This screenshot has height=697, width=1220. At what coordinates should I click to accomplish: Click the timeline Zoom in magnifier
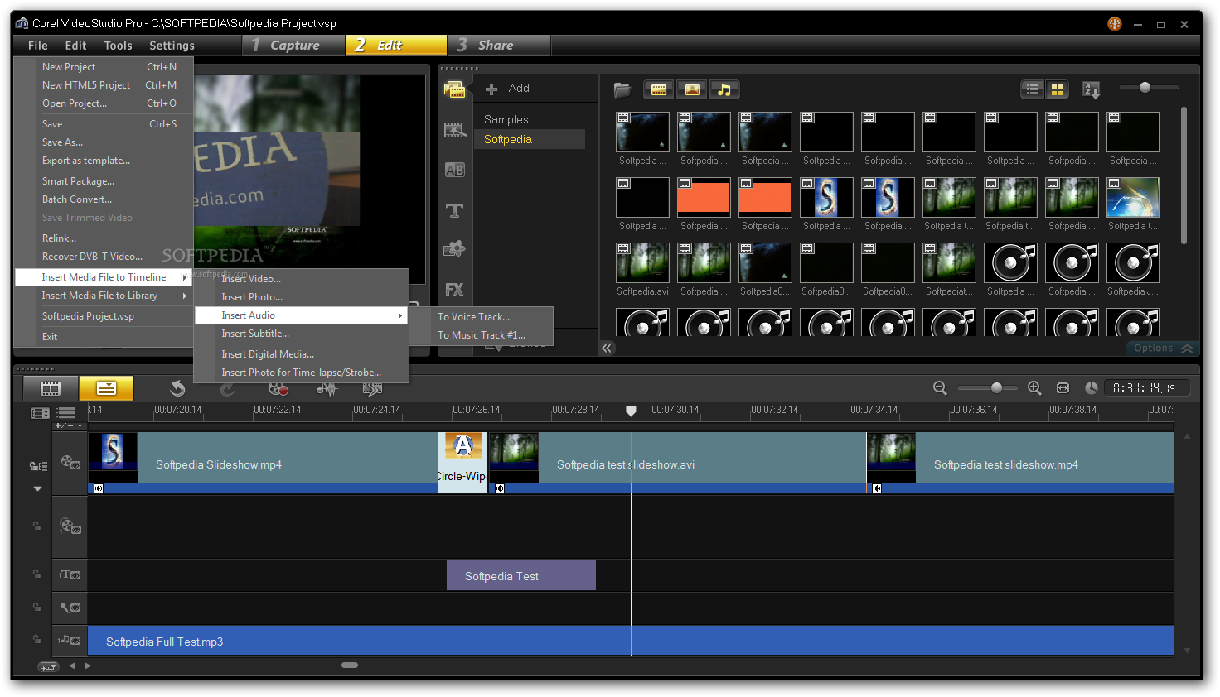click(x=1034, y=387)
